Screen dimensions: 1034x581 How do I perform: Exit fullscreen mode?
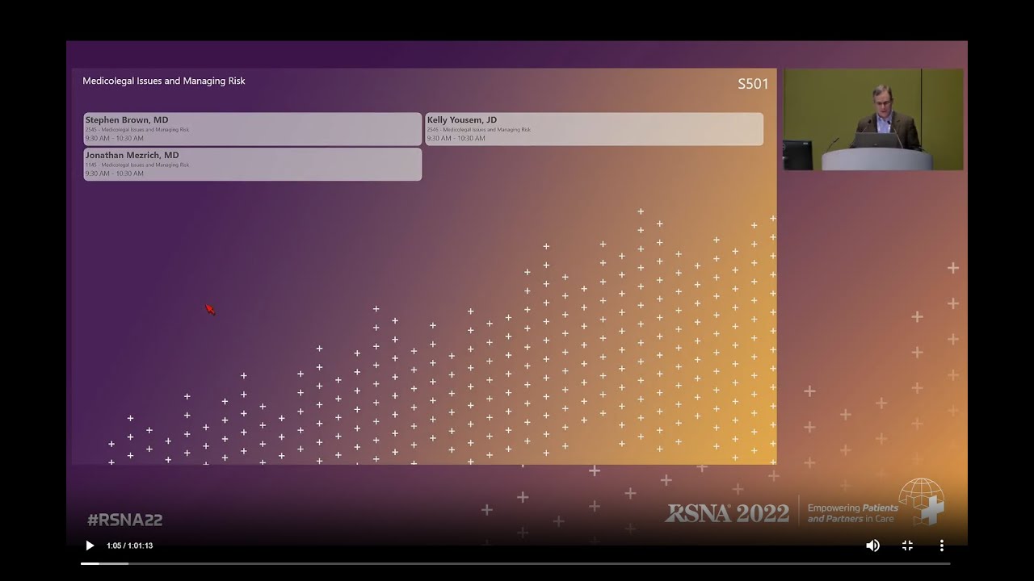tap(907, 545)
